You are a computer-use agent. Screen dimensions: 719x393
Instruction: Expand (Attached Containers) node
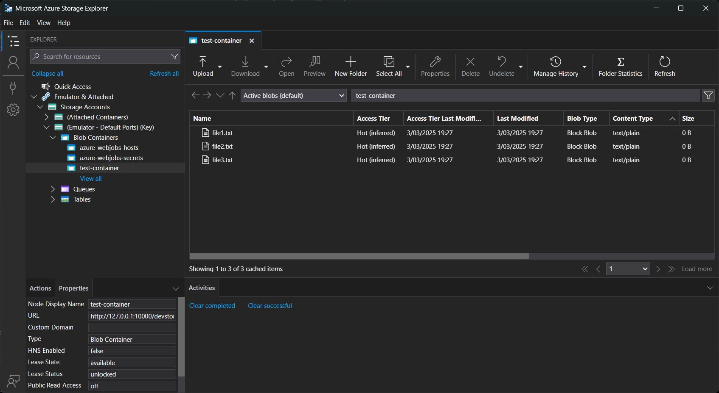[47, 117]
